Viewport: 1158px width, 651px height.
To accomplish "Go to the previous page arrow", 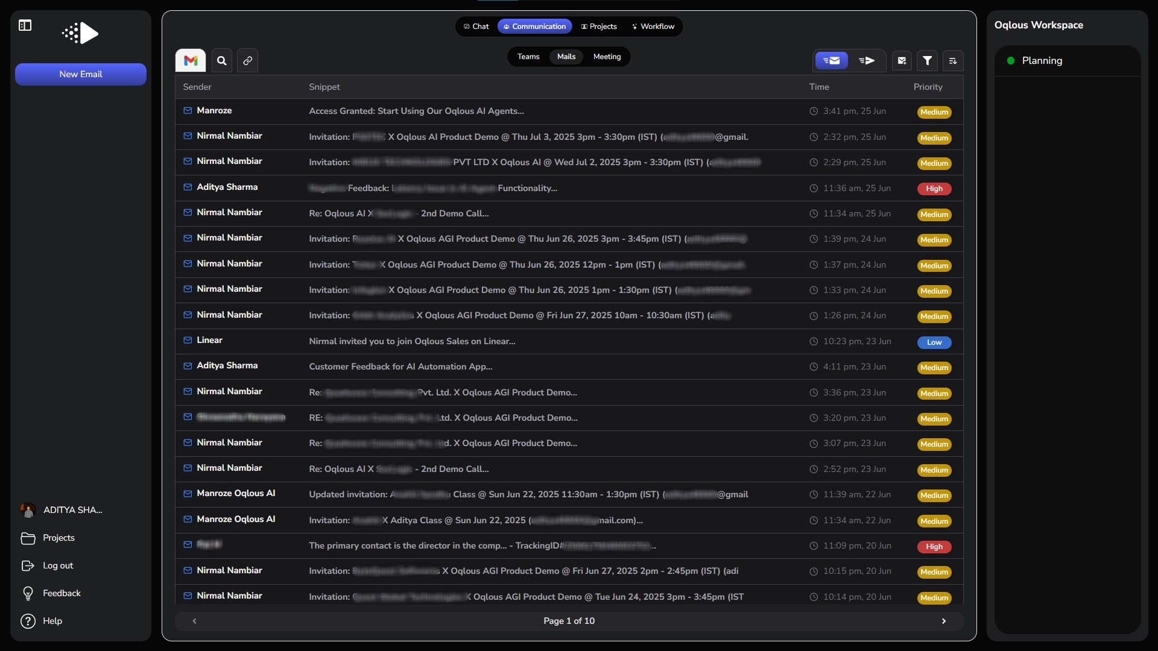I will [194, 621].
